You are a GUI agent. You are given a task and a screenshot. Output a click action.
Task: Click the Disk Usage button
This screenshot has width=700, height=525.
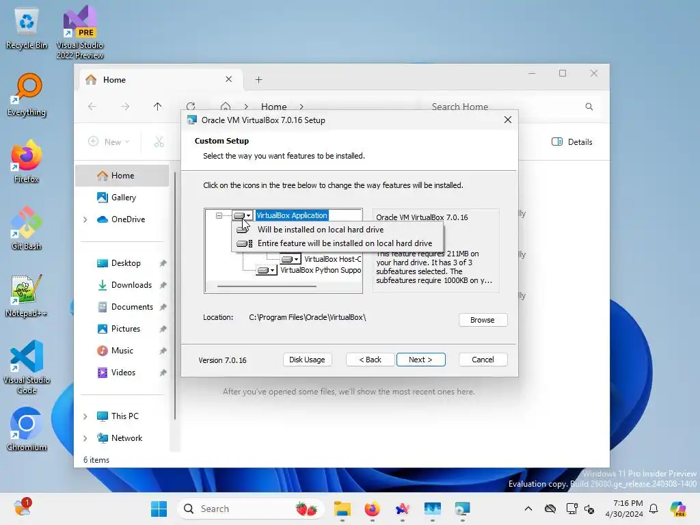307,360
